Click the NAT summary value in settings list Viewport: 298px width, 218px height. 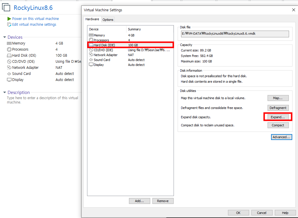coord(131,55)
